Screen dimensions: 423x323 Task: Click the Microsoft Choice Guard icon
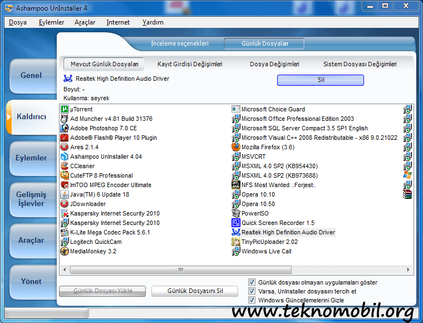point(236,109)
